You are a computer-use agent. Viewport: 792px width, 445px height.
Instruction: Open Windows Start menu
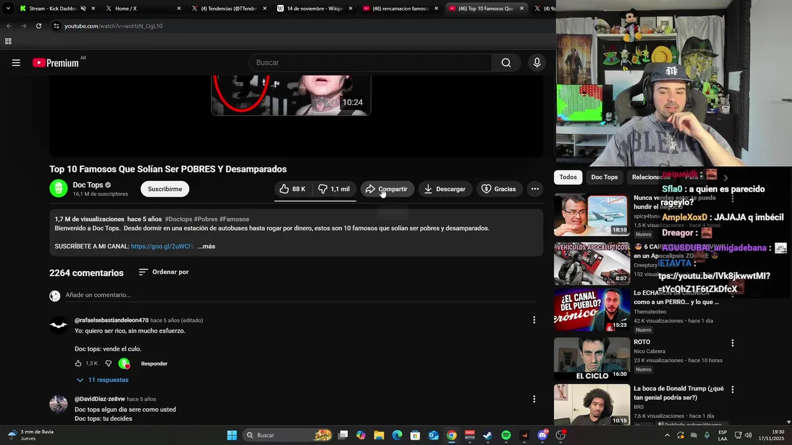click(x=231, y=435)
